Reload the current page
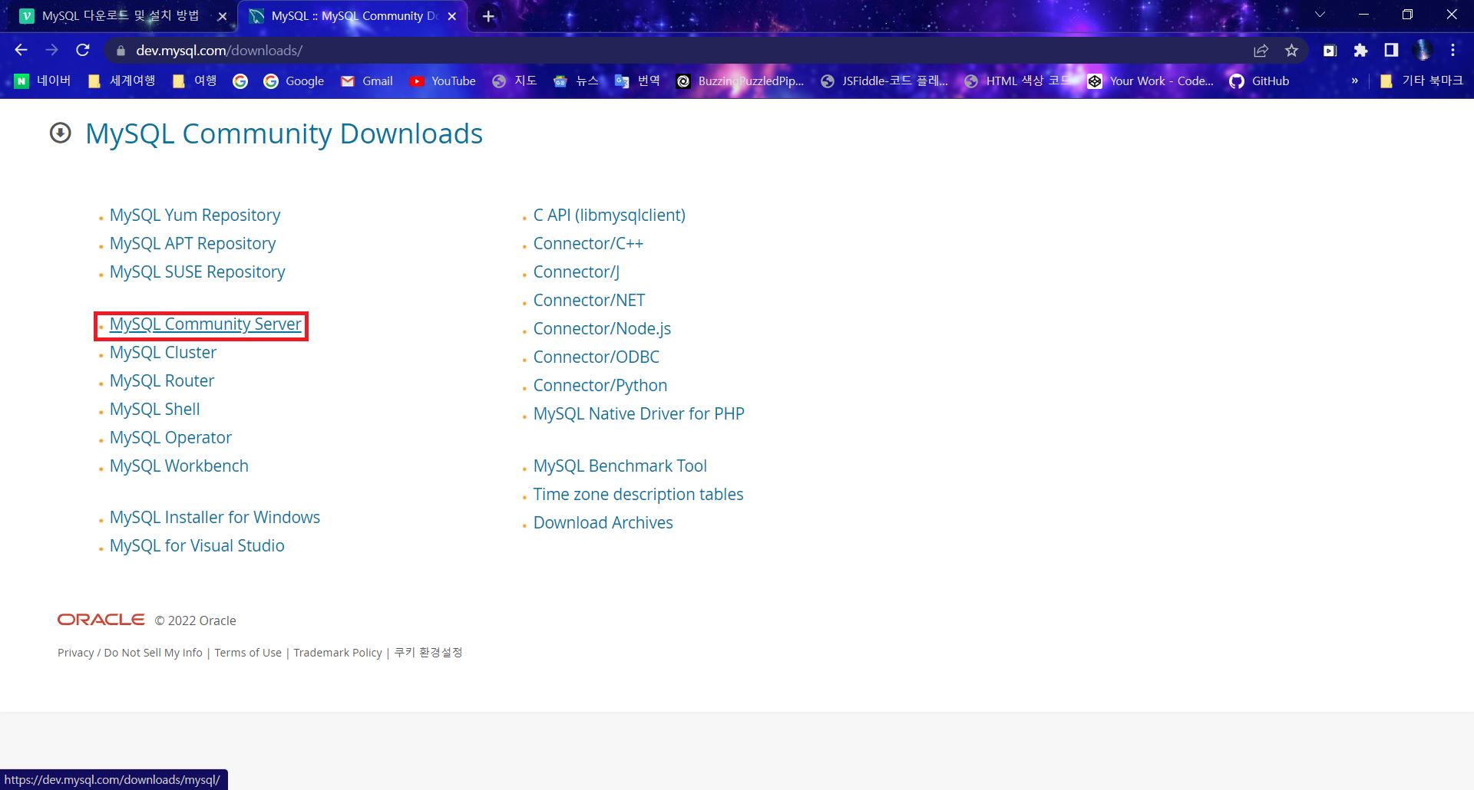 click(x=83, y=50)
